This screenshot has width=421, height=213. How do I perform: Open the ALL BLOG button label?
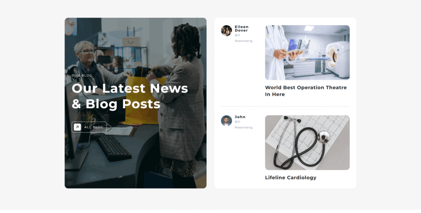point(94,127)
